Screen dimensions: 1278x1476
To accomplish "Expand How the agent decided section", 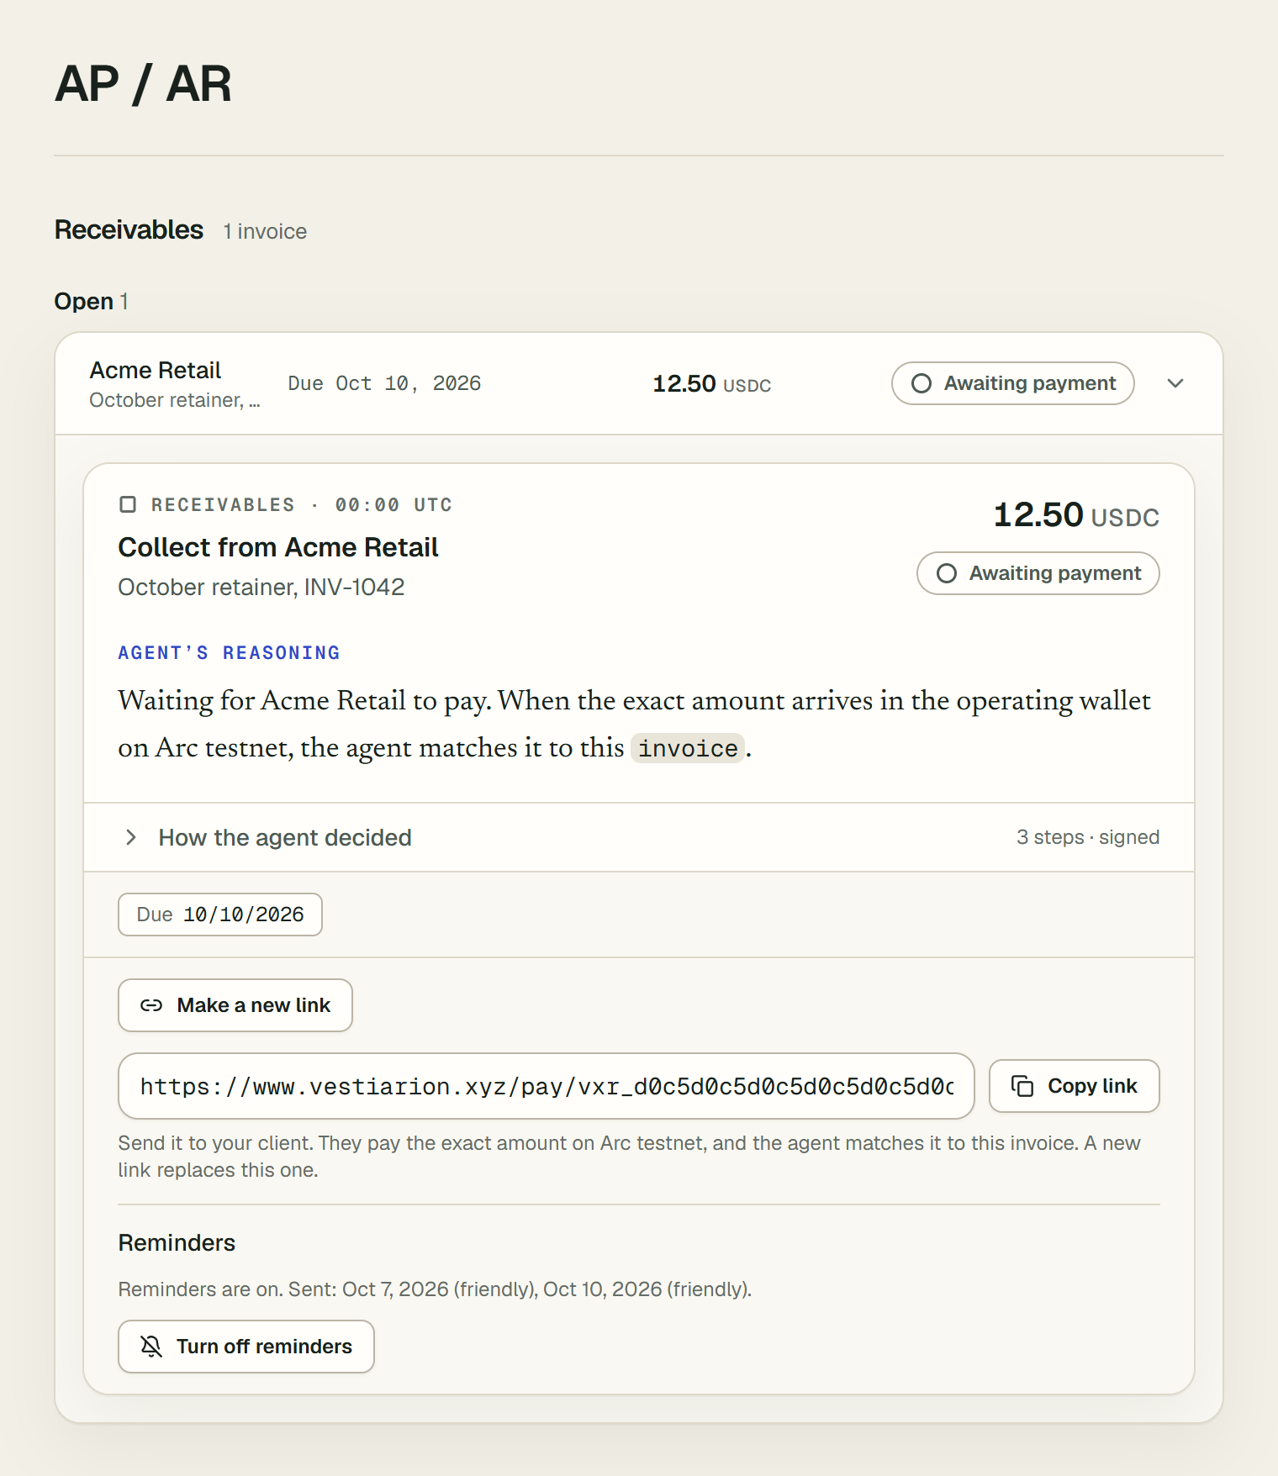I will pyautogui.click(x=639, y=837).
